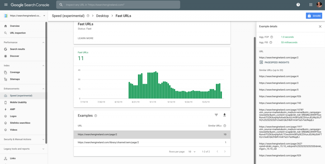
Task: Collapse the Enhancements section
Action: [43, 89]
